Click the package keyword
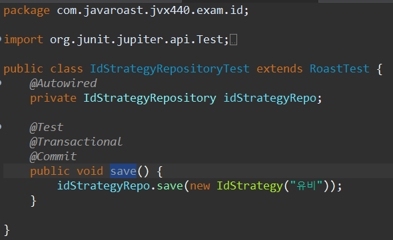393x240 pixels. click(27, 11)
